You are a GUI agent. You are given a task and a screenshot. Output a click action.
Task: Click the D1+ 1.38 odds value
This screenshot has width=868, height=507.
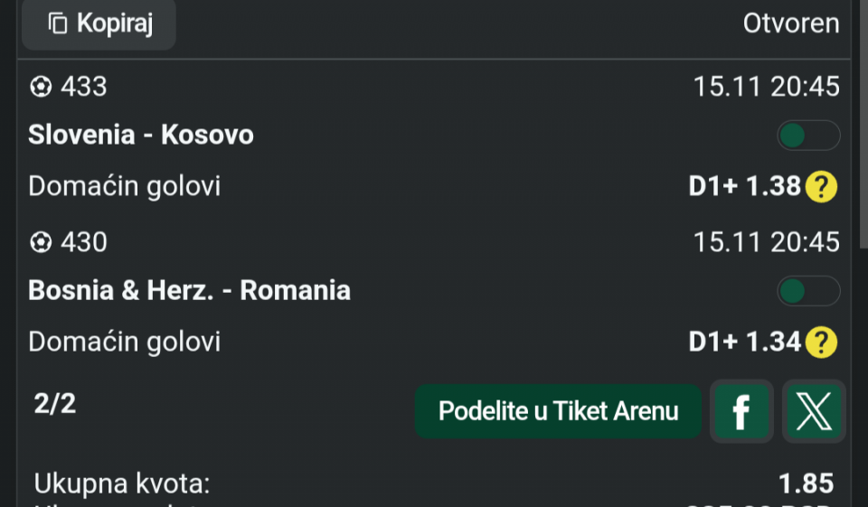[744, 187]
